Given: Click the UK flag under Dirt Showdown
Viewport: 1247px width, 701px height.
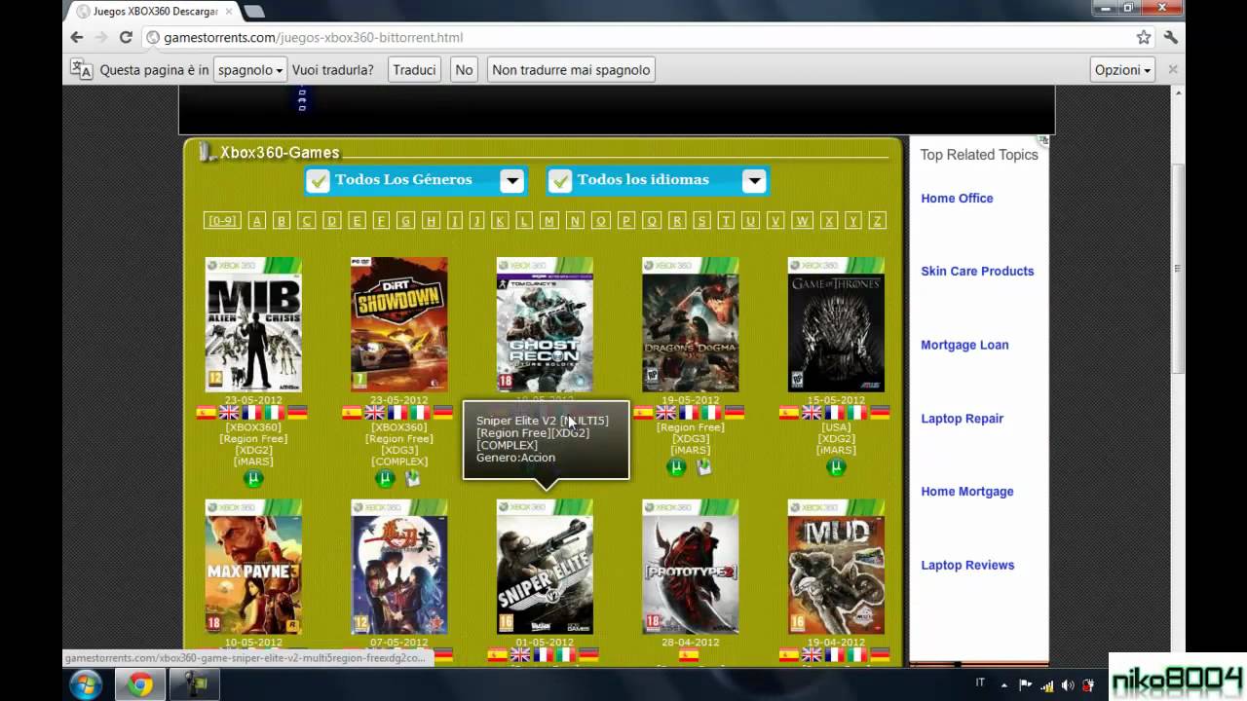Looking at the screenshot, I should click(x=375, y=413).
